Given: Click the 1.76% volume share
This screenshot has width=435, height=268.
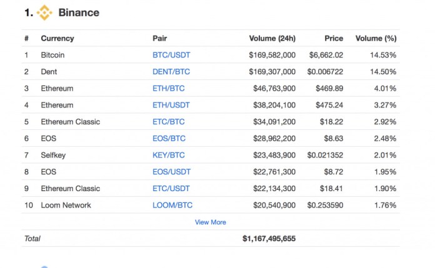Looking at the screenshot, I should pos(386,205).
